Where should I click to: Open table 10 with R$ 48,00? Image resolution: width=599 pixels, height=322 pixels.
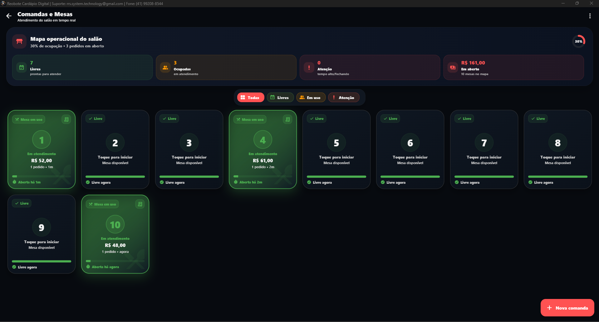click(115, 234)
